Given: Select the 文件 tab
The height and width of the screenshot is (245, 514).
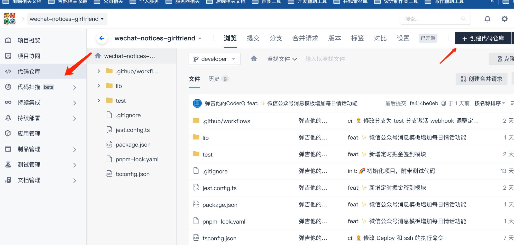Looking at the screenshot, I should (194, 79).
